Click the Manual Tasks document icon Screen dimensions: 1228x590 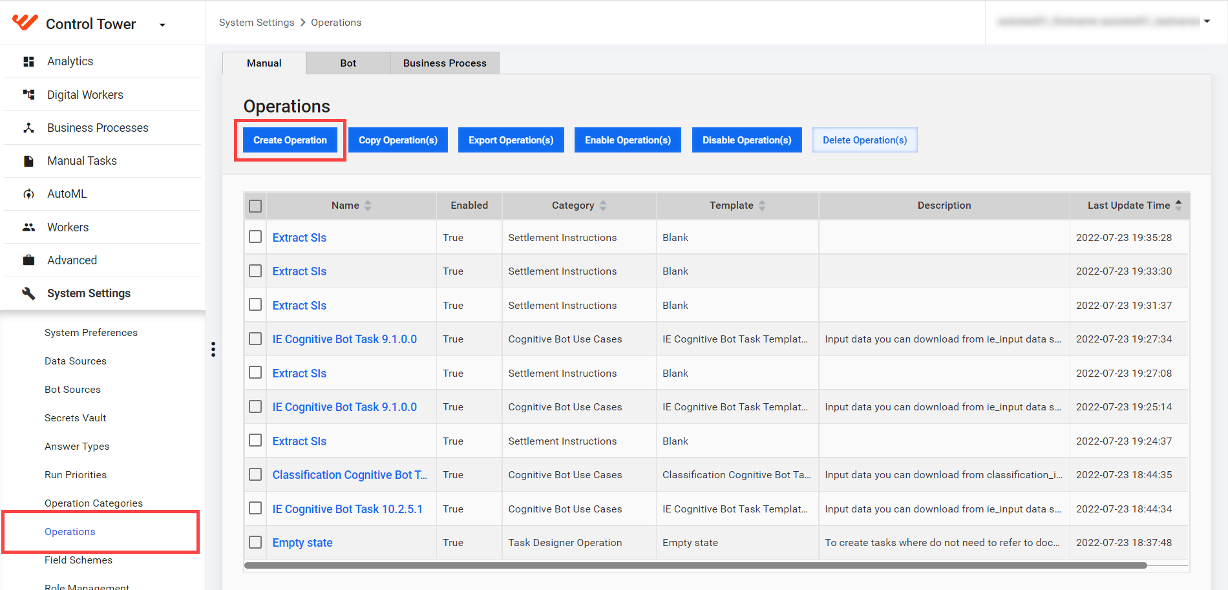[x=28, y=161]
